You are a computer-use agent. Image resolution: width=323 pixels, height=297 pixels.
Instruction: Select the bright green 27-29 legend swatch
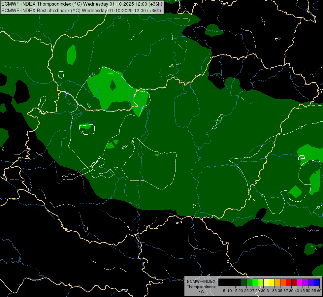(x=255, y=282)
